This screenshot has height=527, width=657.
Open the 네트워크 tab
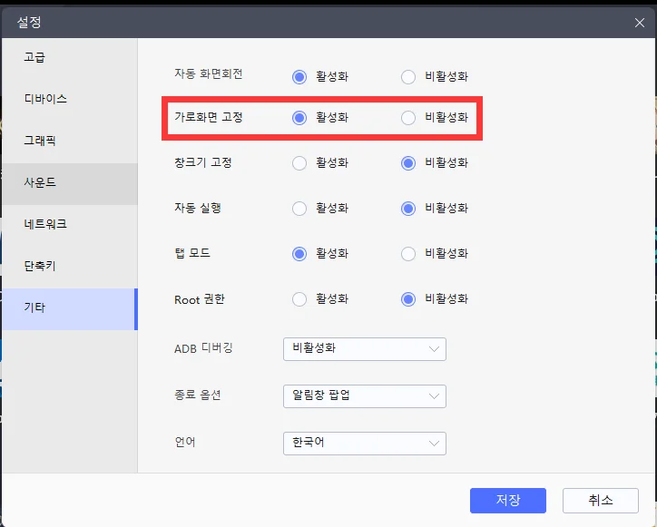point(70,225)
